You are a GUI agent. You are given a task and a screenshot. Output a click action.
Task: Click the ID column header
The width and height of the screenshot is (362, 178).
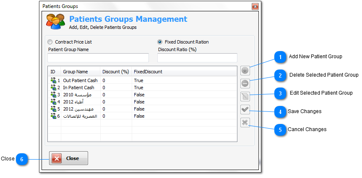click(x=53, y=72)
